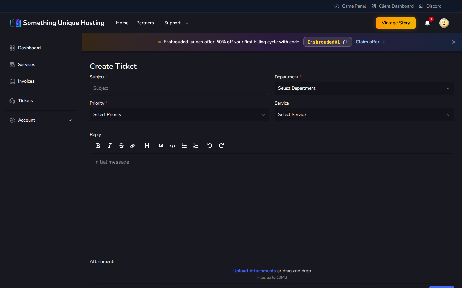The image size is (462, 288).
Task: Open the Client Dashboard link
Action: point(392,6)
